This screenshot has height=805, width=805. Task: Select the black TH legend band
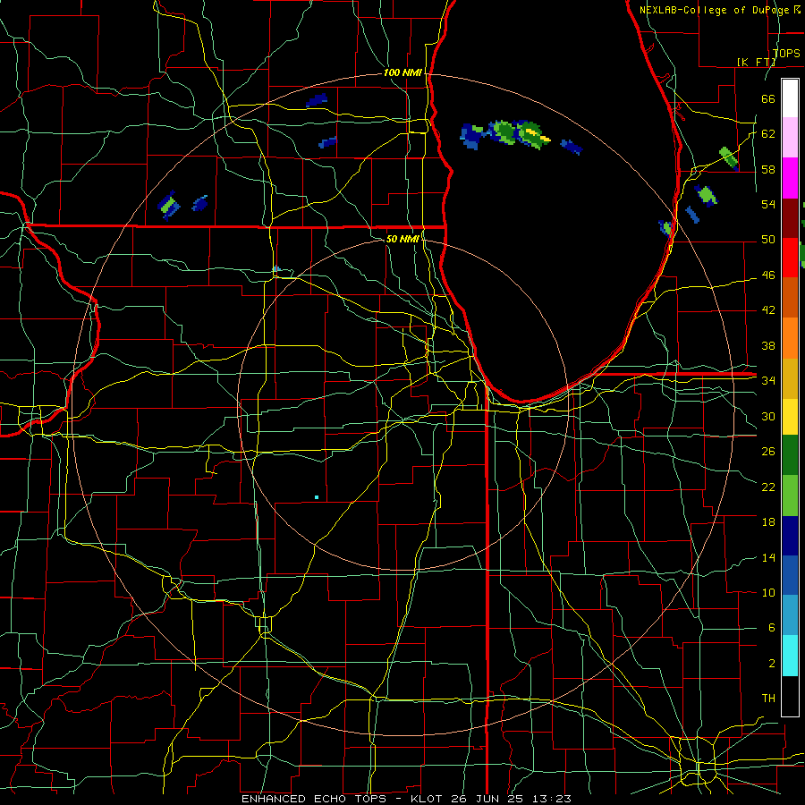coord(790,696)
